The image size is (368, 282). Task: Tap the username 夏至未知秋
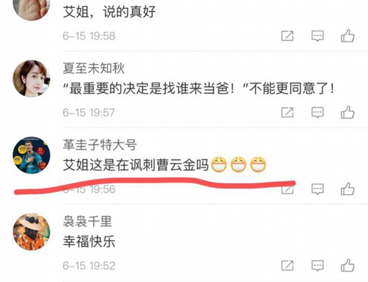(94, 68)
